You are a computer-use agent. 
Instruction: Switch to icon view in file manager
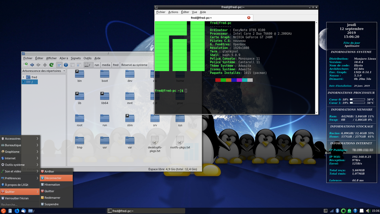tap(59, 65)
